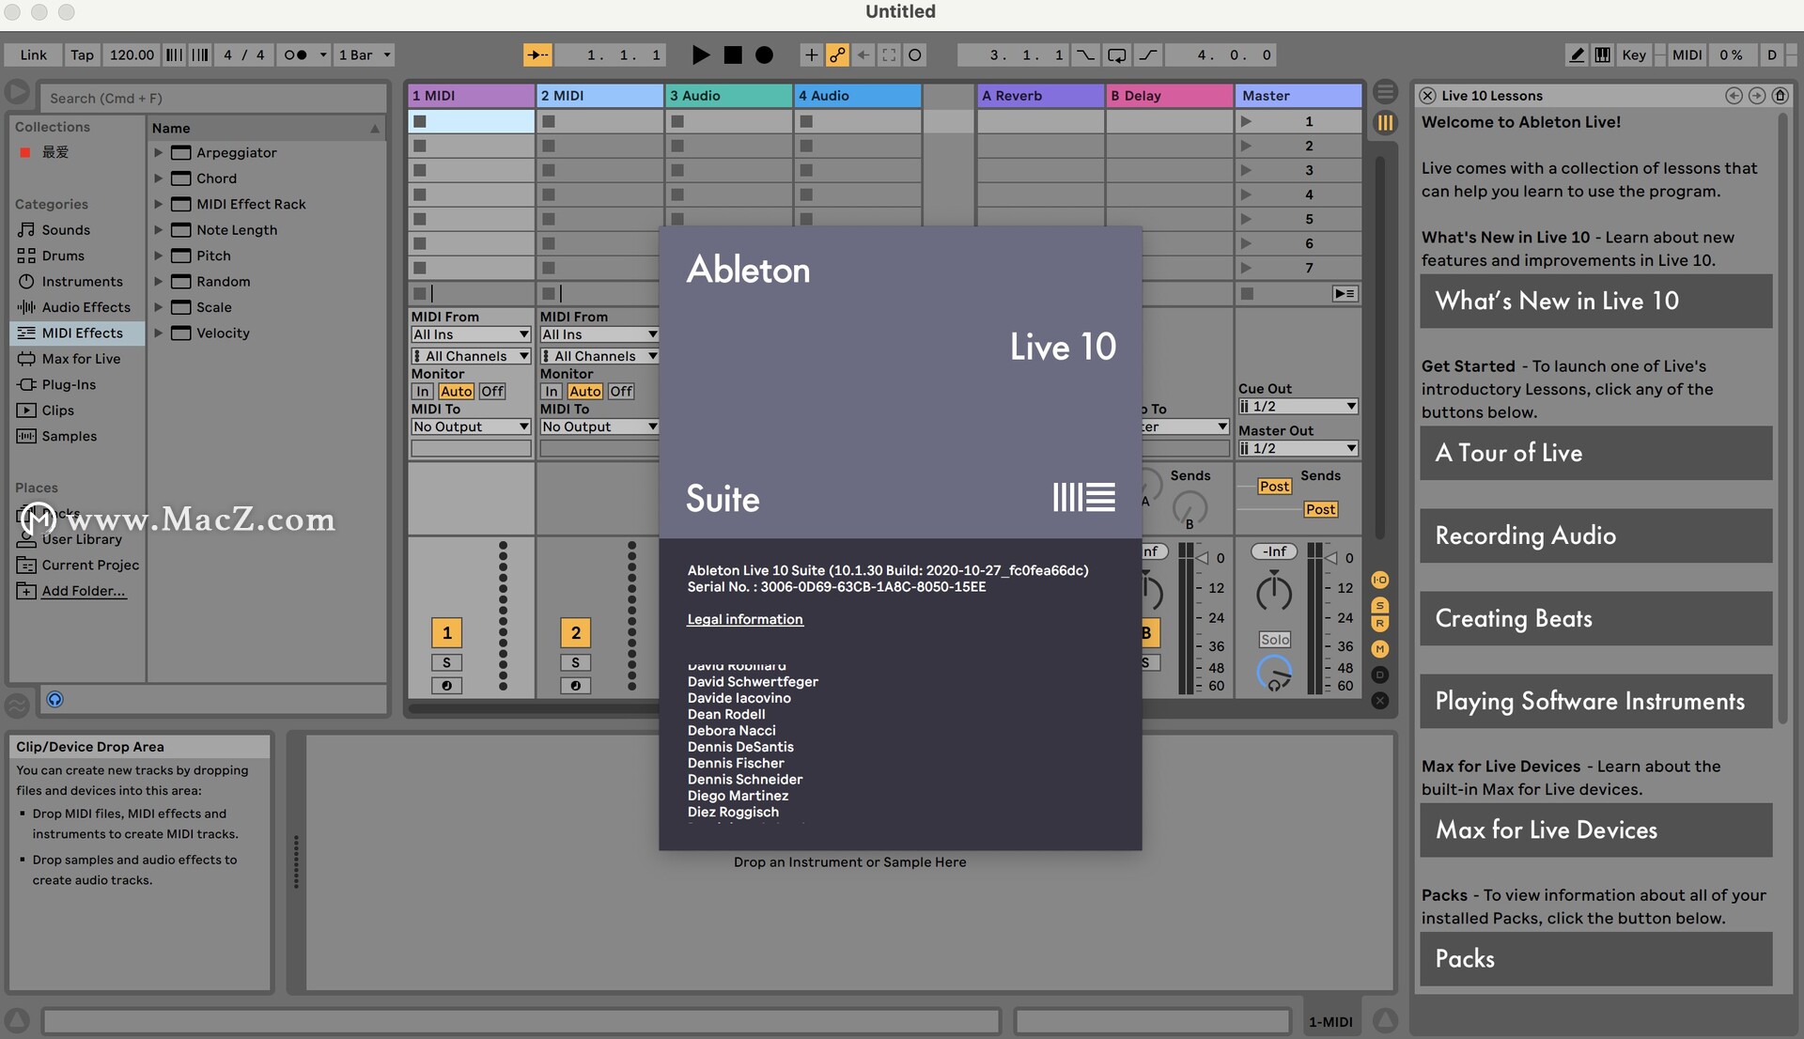Toggle track 2 activator button

click(x=575, y=633)
